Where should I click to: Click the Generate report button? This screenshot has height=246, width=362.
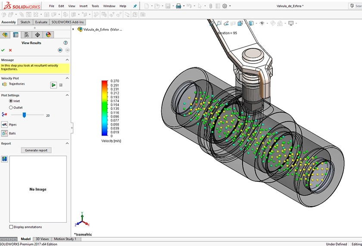pyautogui.click(x=36, y=150)
